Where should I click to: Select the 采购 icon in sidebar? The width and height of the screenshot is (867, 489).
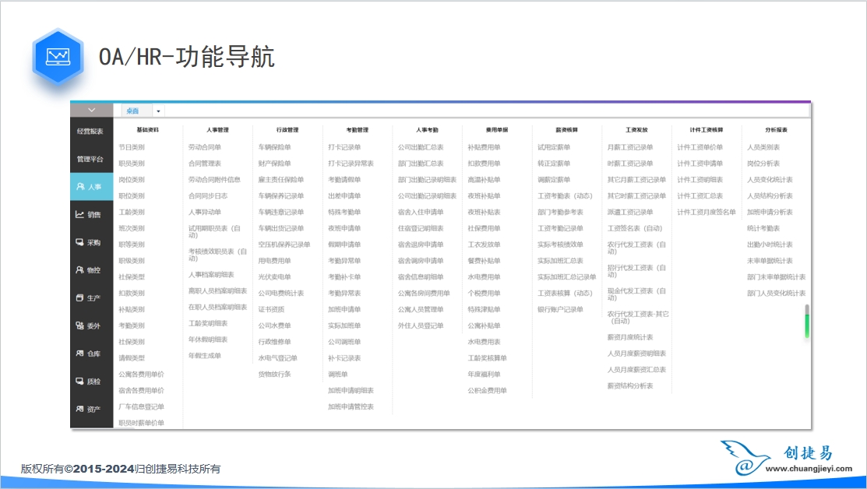click(x=79, y=243)
